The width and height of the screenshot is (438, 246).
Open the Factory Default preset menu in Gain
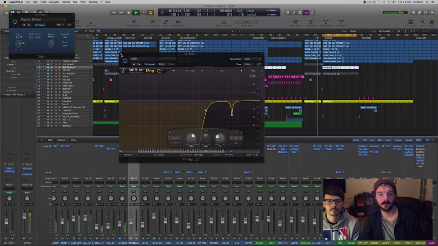[x=43, y=20]
